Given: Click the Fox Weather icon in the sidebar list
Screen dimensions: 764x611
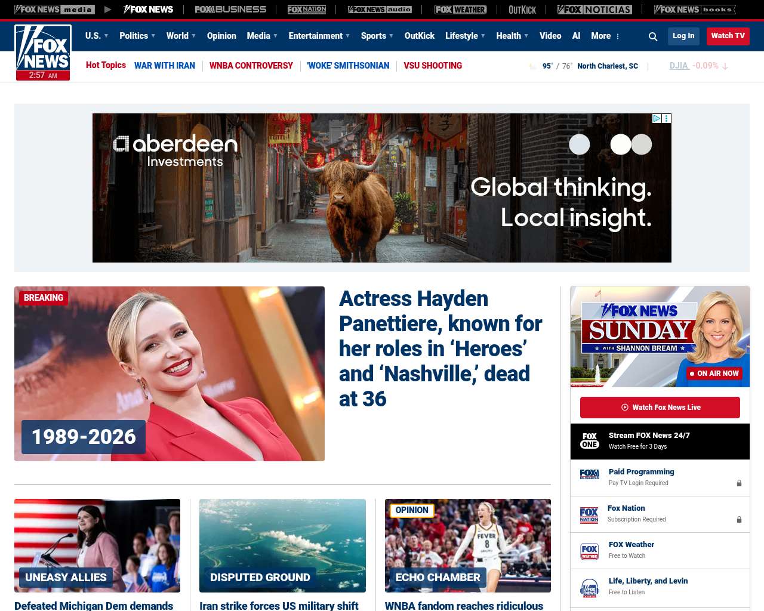Looking at the screenshot, I should pos(590,551).
